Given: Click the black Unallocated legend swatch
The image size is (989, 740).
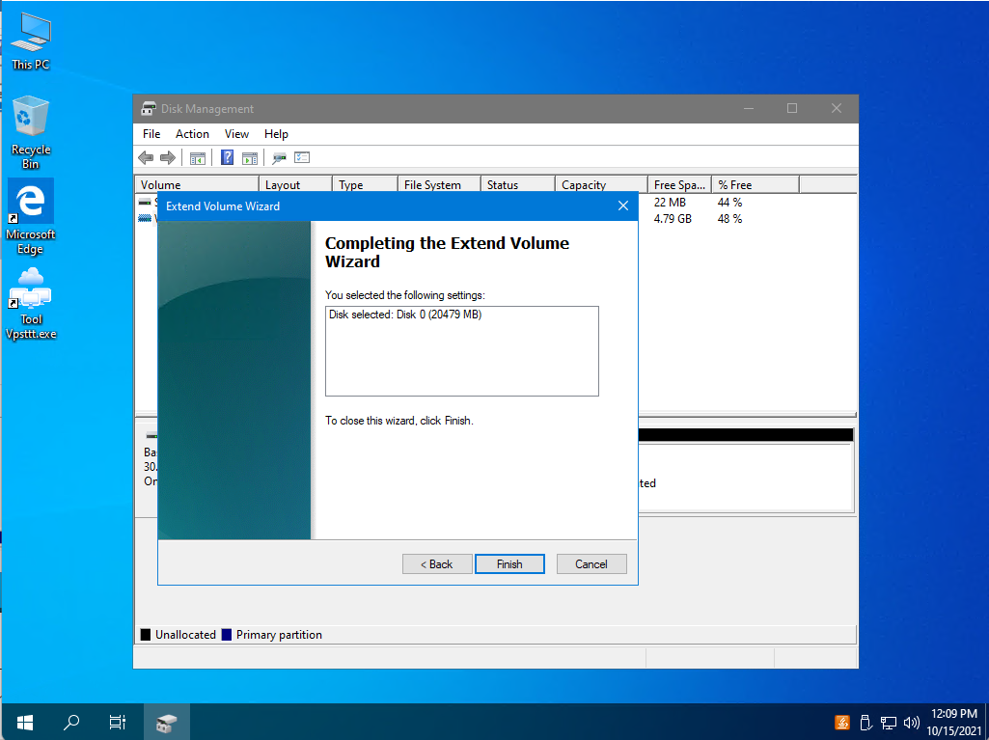Looking at the screenshot, I should click(x=146, y=635).
